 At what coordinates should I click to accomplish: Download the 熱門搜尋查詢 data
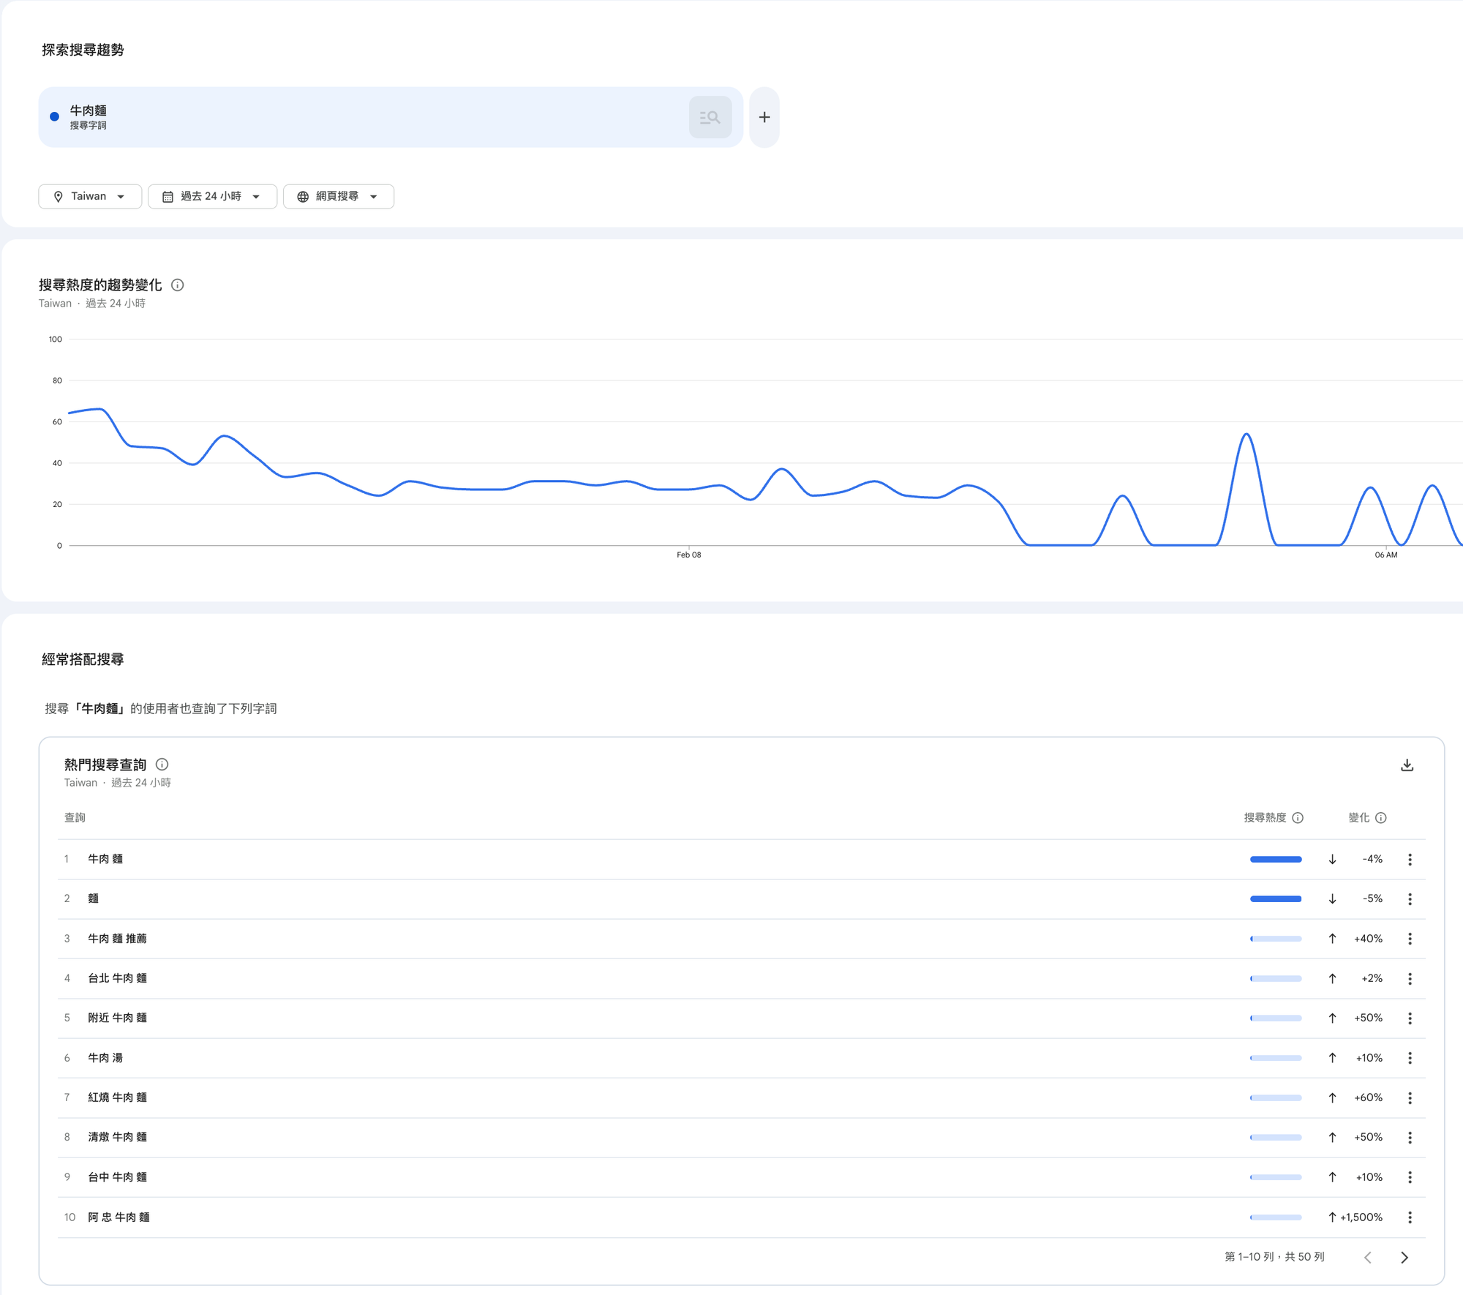point(1407,765)
